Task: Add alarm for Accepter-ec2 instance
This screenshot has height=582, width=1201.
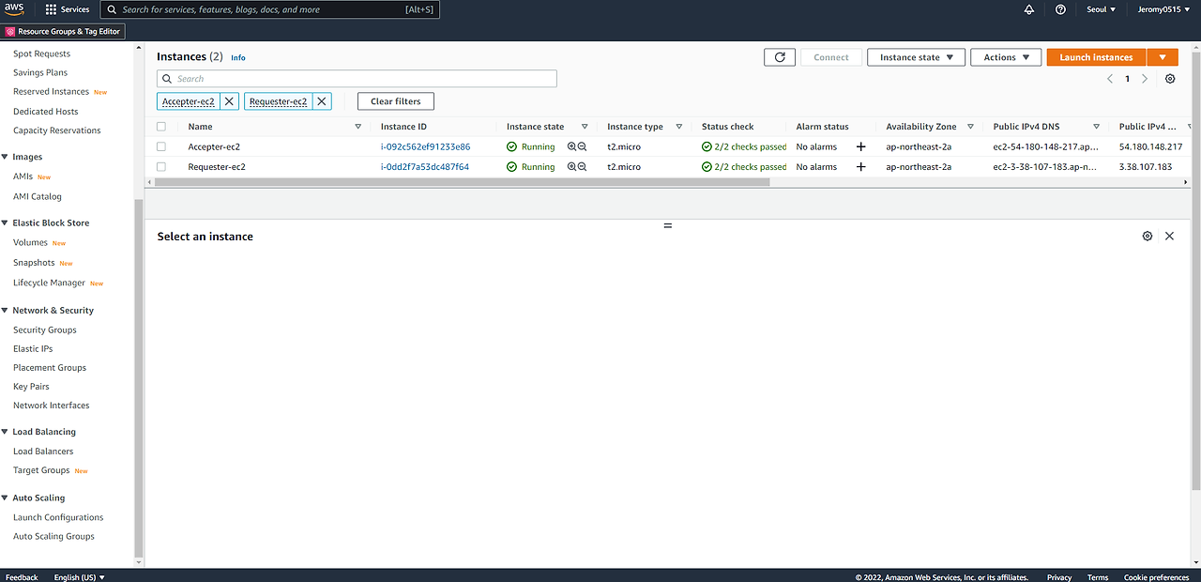Action: pyautogui.click(x=861, y=146)
